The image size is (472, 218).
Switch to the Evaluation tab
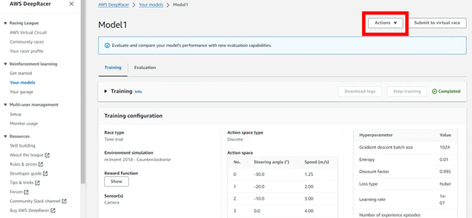[x=145, y=68]
